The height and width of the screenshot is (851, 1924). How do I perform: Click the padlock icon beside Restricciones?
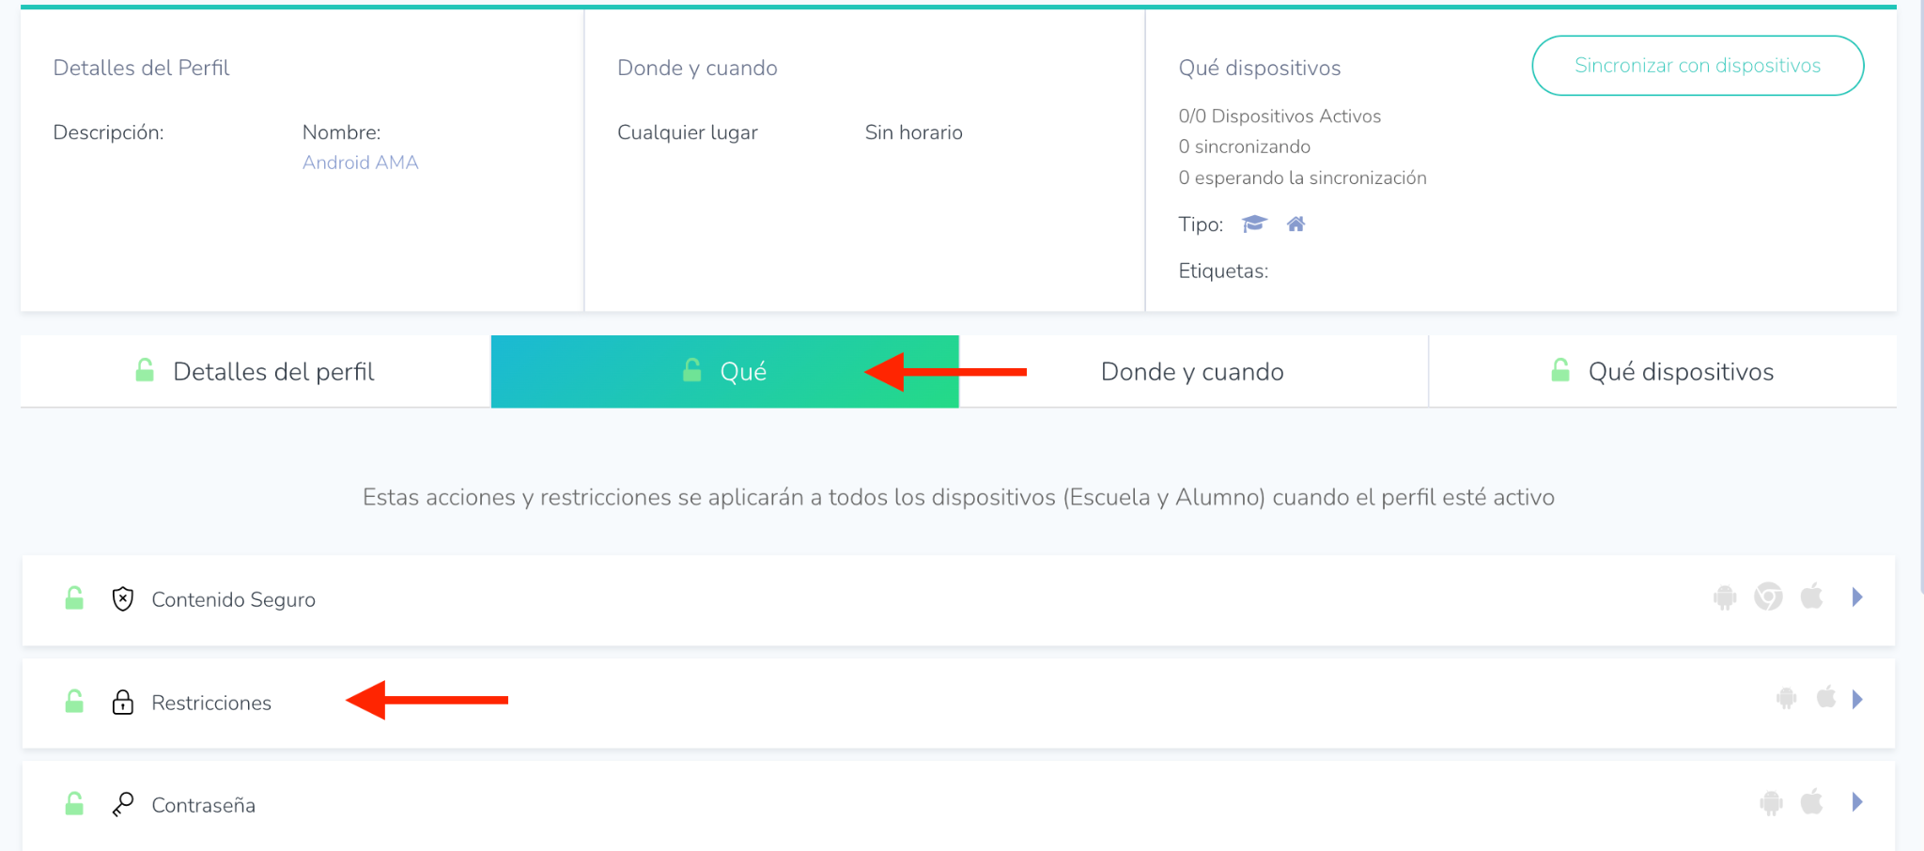(123, 703)
